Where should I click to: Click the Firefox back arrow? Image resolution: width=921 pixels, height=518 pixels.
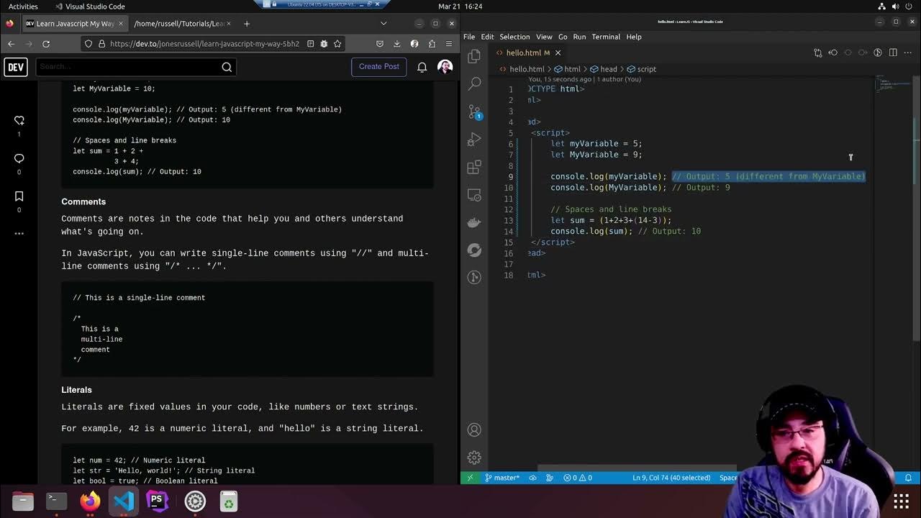click(x=11, y=44)
